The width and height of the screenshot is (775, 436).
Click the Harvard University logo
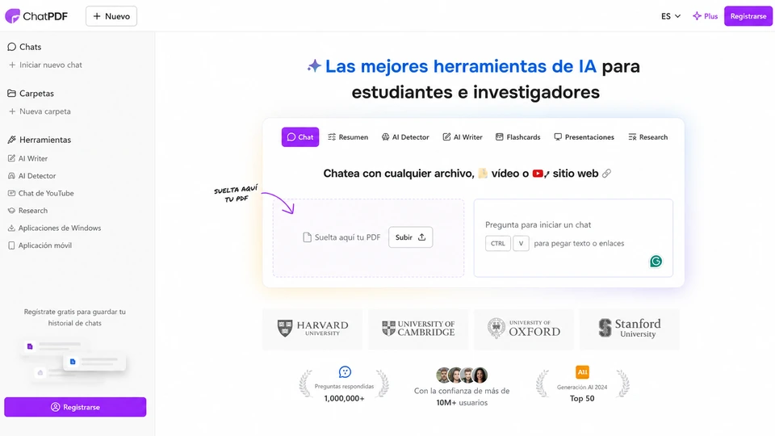(x=312, y=329)
